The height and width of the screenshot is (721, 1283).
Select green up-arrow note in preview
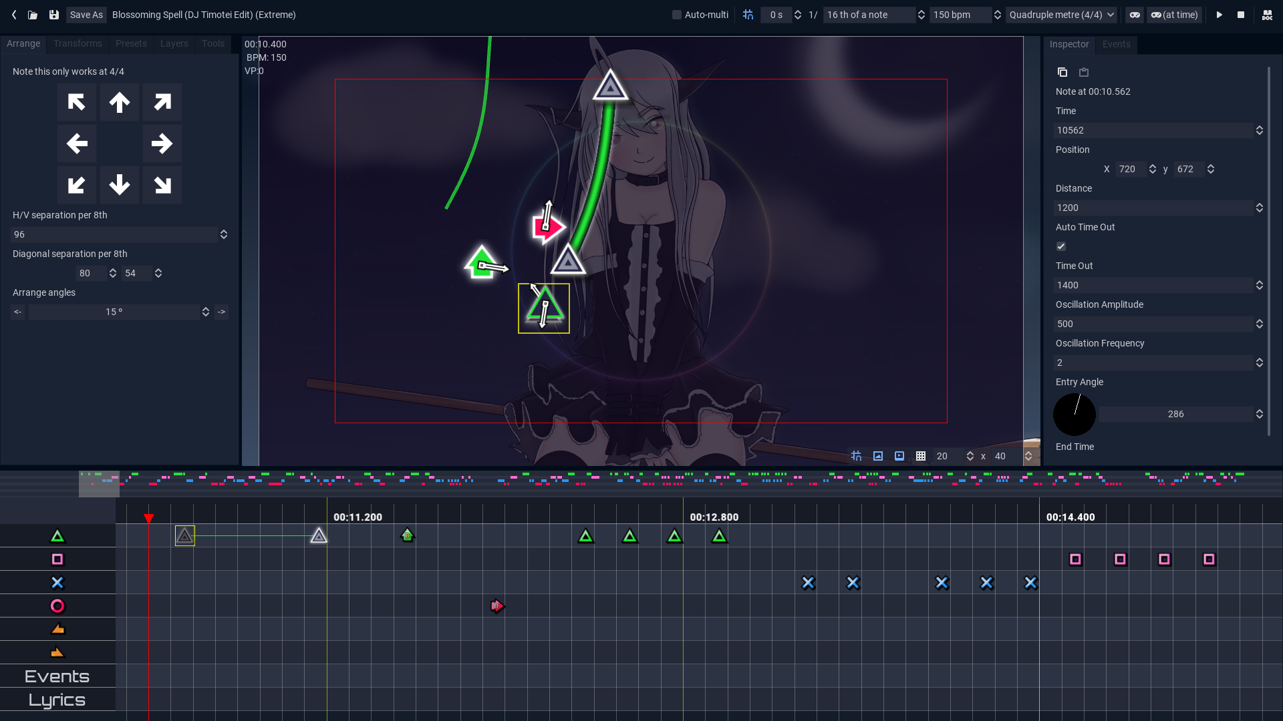tap(481, 262)
